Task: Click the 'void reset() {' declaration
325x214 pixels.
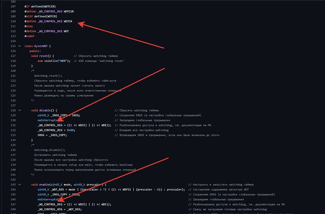Action: click(42, 56)
